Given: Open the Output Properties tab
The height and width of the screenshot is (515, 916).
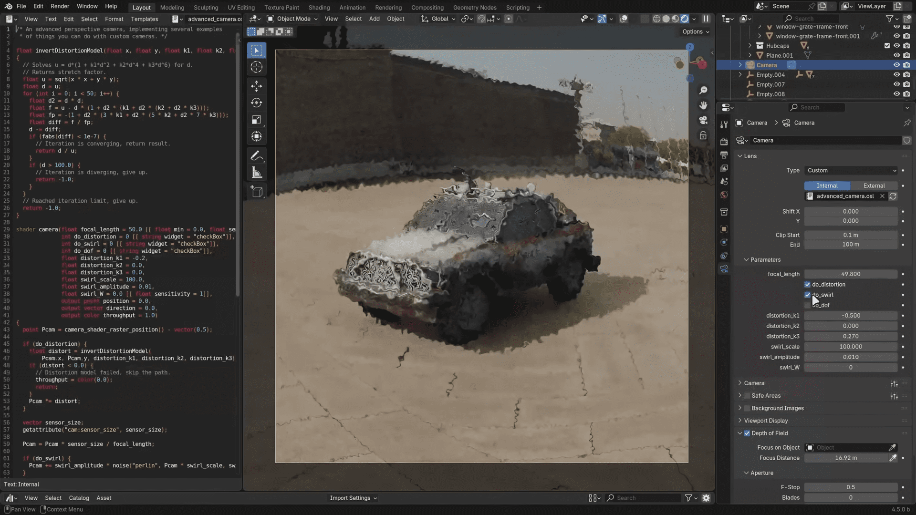Looking at the screenshot, I should pyautogui.click(x=724, y=154).
